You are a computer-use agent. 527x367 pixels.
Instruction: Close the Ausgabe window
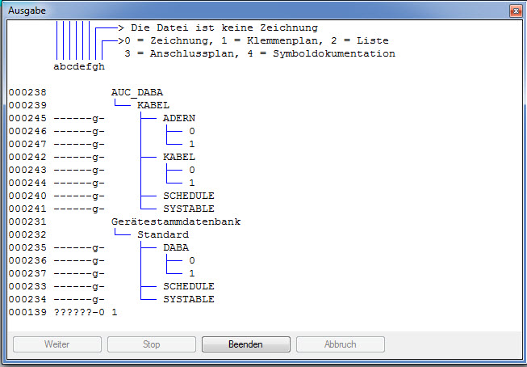[516, 11]
